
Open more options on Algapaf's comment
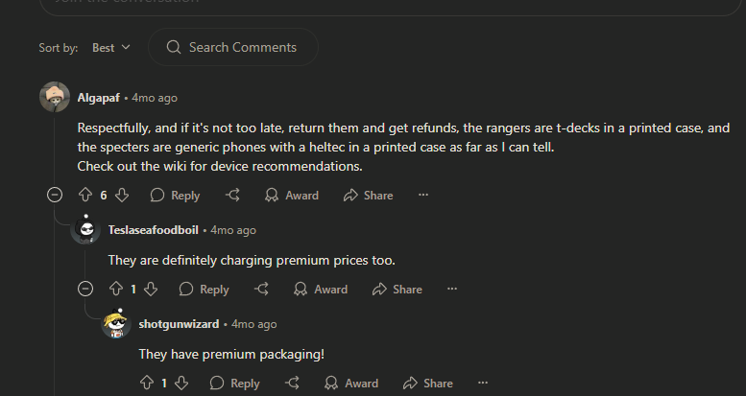pos(423,195)
